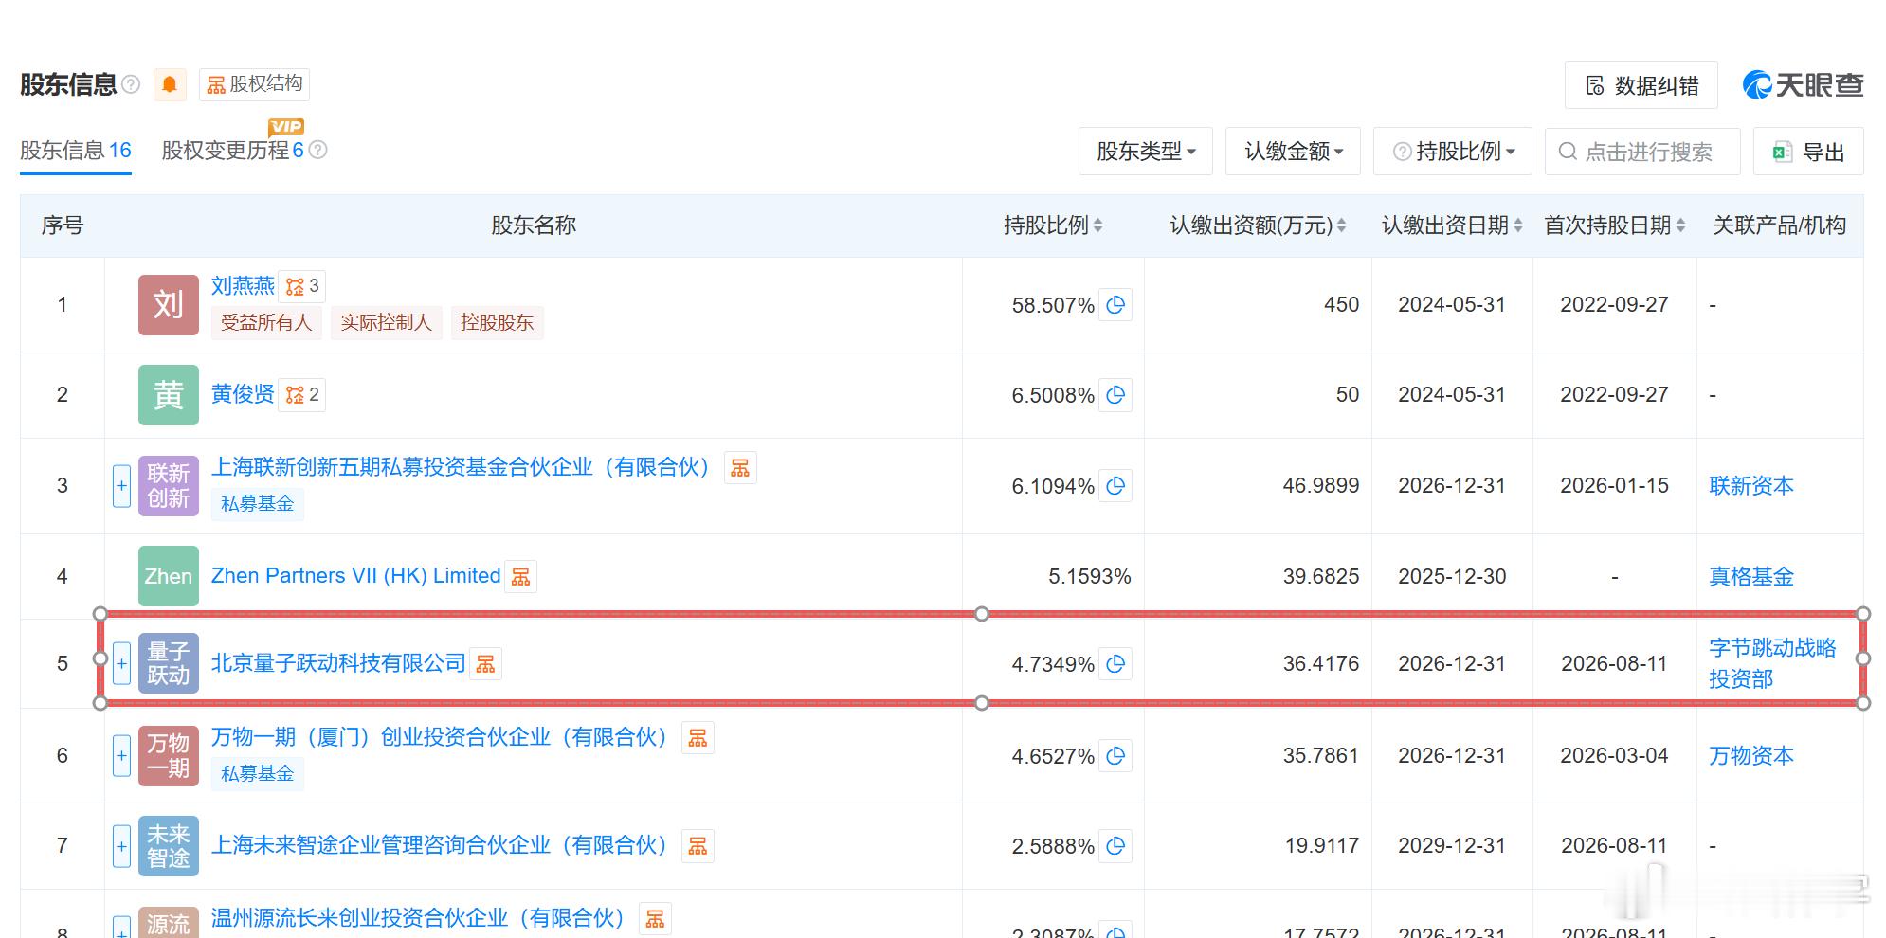This screenshot has width=1886, height=938.
Task: Click the 刘 avatar thumbnail
Action: pyautogui.click(x=169, y=305)
